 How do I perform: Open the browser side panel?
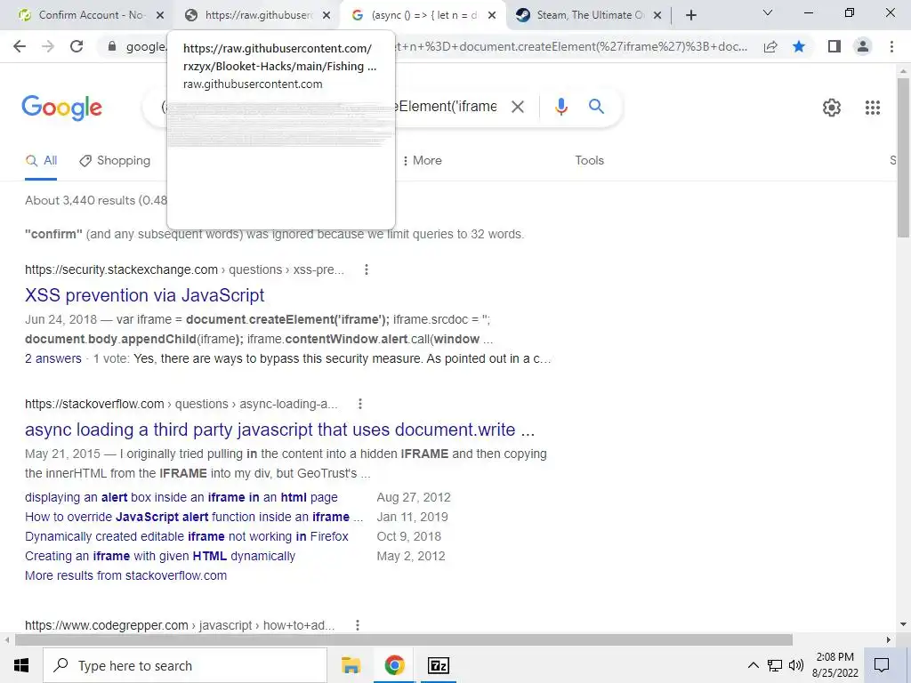coord(834,46)
